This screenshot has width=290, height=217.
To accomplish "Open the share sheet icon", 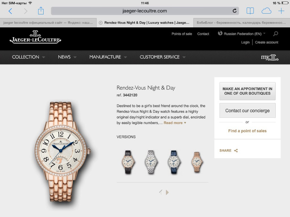I will (x=41, y=11).
